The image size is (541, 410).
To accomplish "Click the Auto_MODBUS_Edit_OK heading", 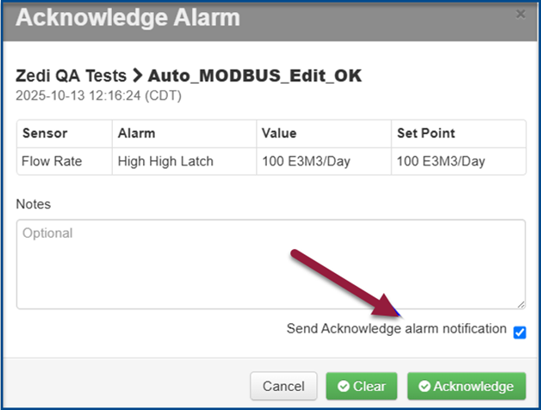I will tap(255, 77).
